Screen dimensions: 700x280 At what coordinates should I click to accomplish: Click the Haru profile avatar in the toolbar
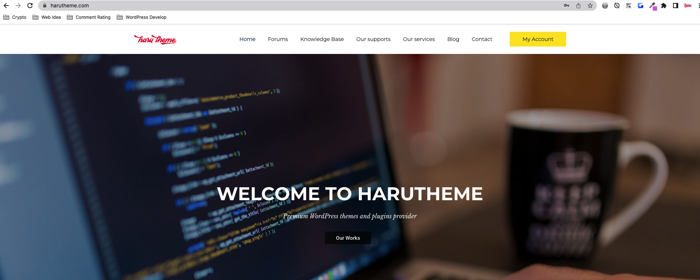pos(687,6)
